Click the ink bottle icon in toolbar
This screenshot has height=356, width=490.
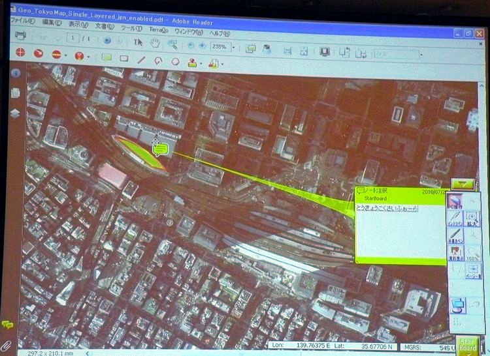point(267,50)
